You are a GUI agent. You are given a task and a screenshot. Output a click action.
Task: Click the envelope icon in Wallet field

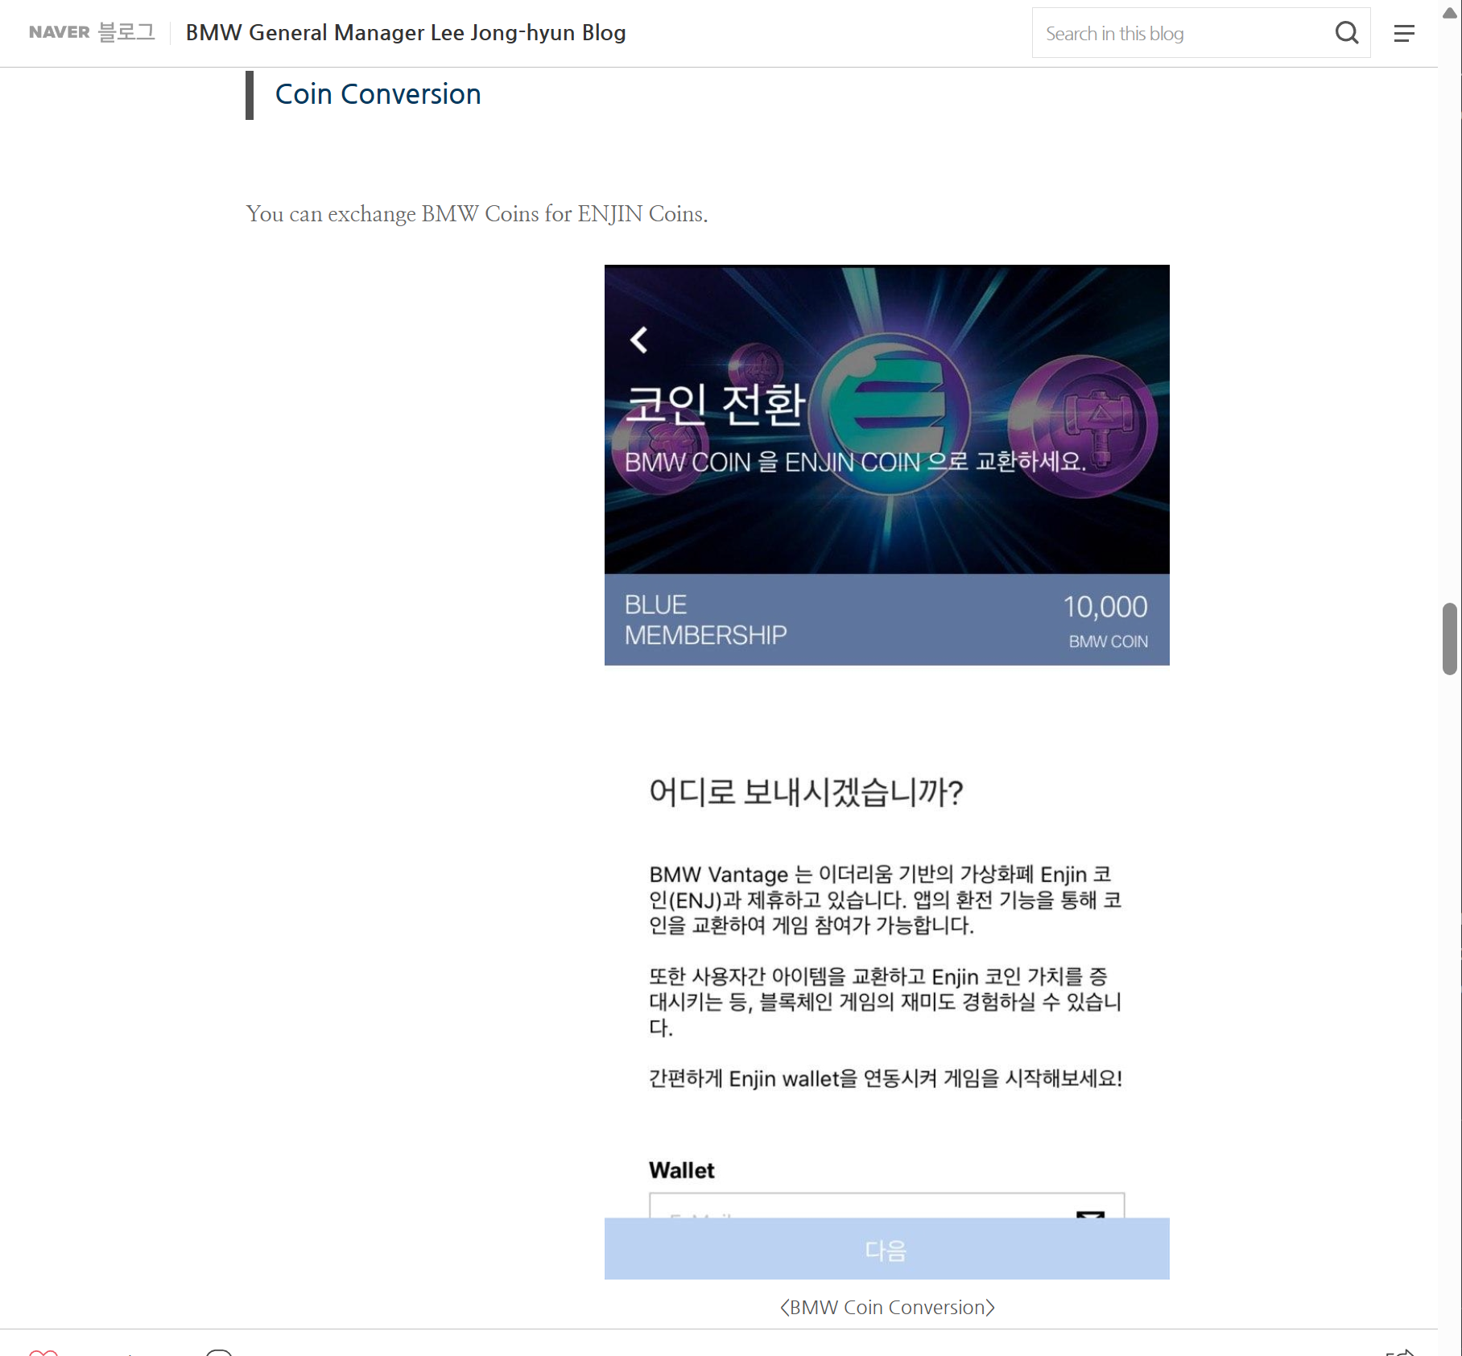(x=1090, y=1214)
